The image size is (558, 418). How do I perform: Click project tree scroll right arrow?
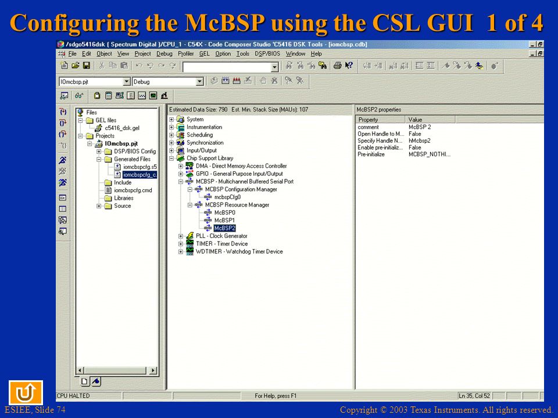(x=153, y=370)
